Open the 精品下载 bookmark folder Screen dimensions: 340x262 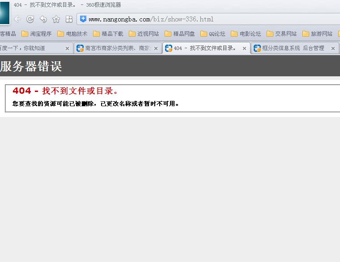click(108, 34)
